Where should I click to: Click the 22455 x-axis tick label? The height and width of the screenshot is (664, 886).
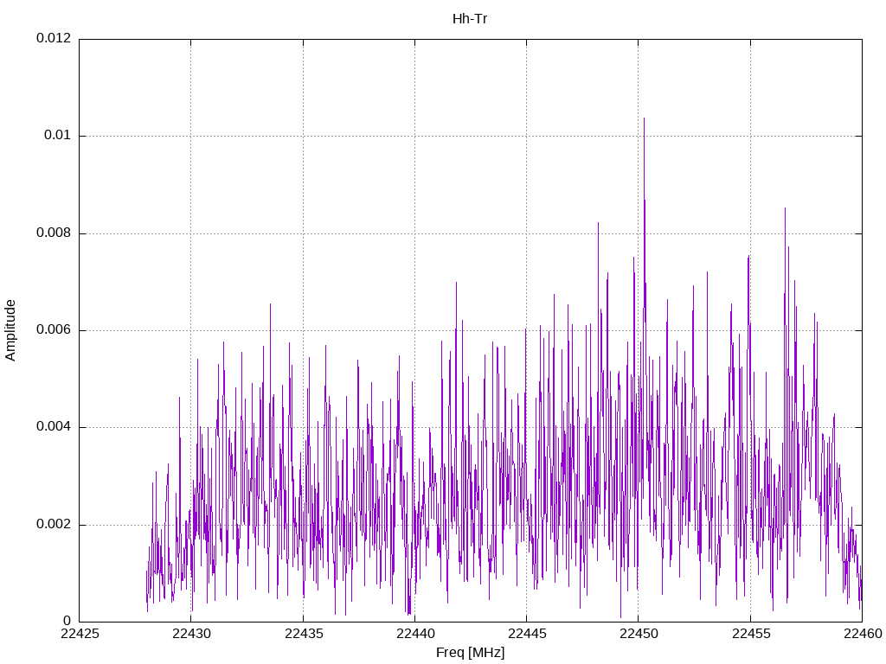[x=750, y=634]
